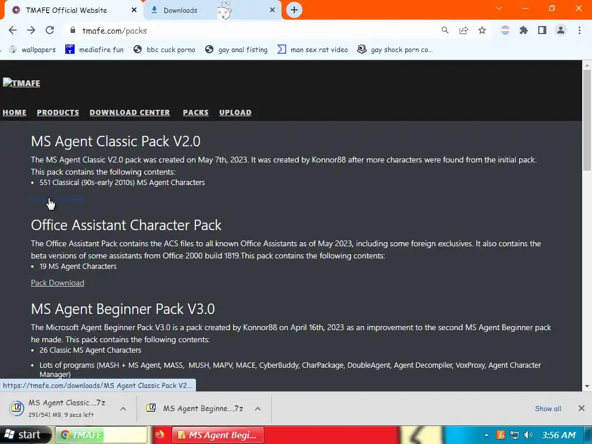Open a new browser tab
Image resolution: width=592 pixels, height=444 pixels.
pyautogui.click(x=294, y=10)
